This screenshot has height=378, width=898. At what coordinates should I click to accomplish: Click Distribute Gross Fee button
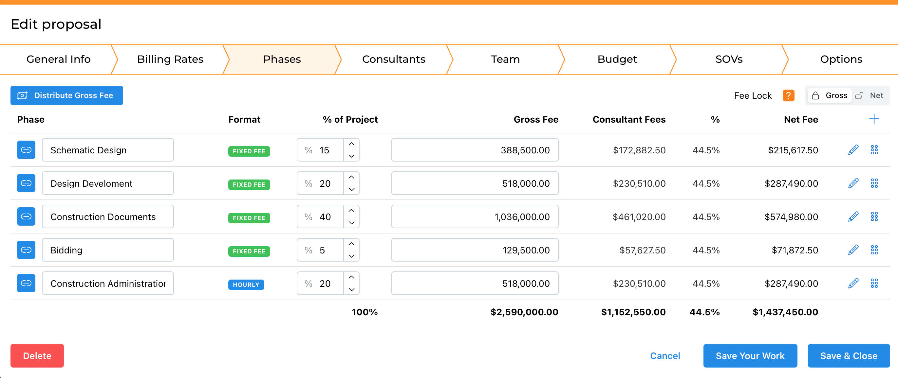66,95
